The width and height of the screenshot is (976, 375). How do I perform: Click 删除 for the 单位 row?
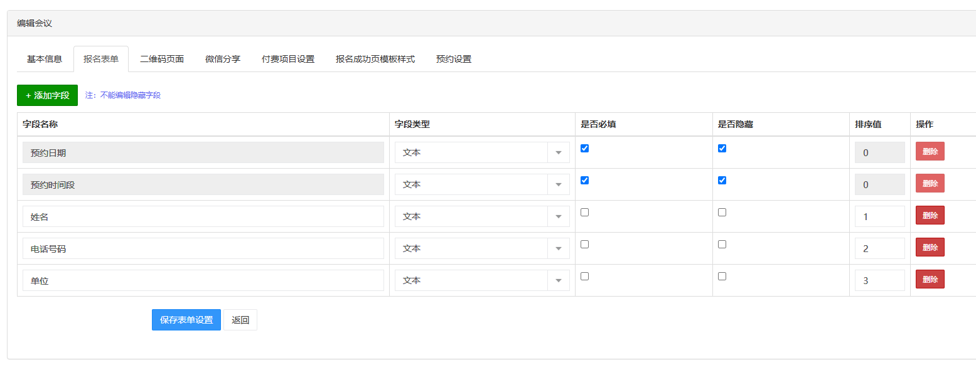pos(930,279)
